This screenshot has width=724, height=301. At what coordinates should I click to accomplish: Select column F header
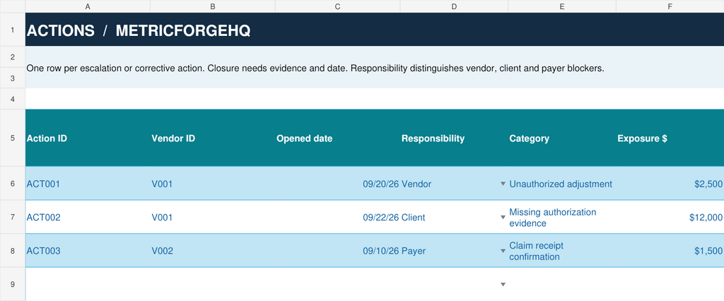click(x=670, y=6)
